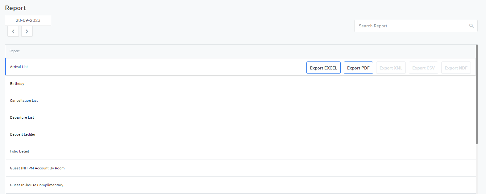Click the Export CSV button
Screen dimensions: 486x194
(423, 68)
